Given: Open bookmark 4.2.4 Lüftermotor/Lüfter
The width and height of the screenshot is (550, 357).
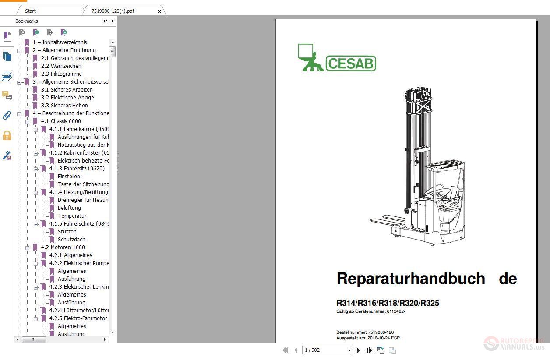Looking at the screenshot, I should 79,311.
